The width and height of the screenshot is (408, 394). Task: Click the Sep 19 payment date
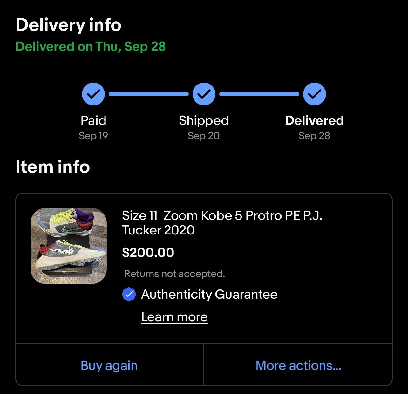pyautogui.click(x=93, y=136)
